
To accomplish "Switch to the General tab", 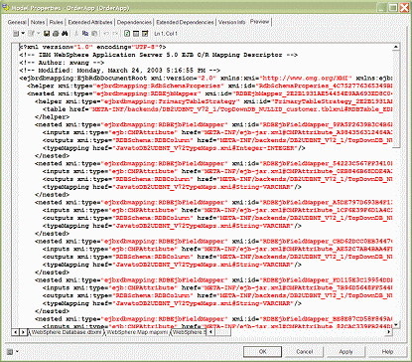I will click(17, 22).
